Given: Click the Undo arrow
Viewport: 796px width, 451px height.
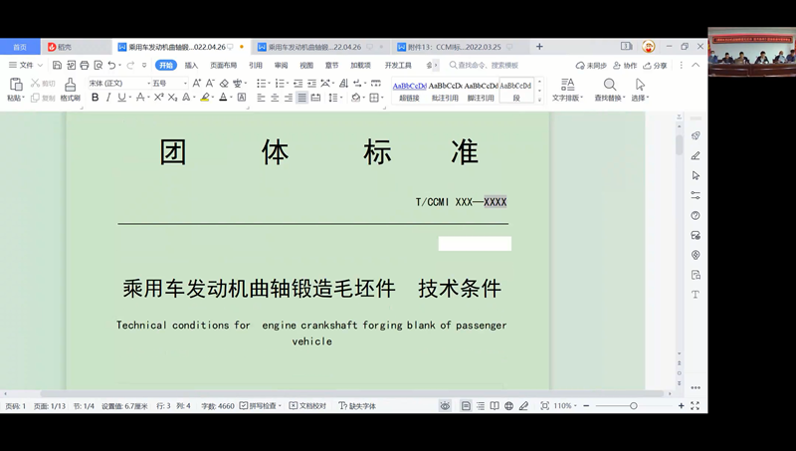Looking at the screenshot, I should [x=111, y=65].
